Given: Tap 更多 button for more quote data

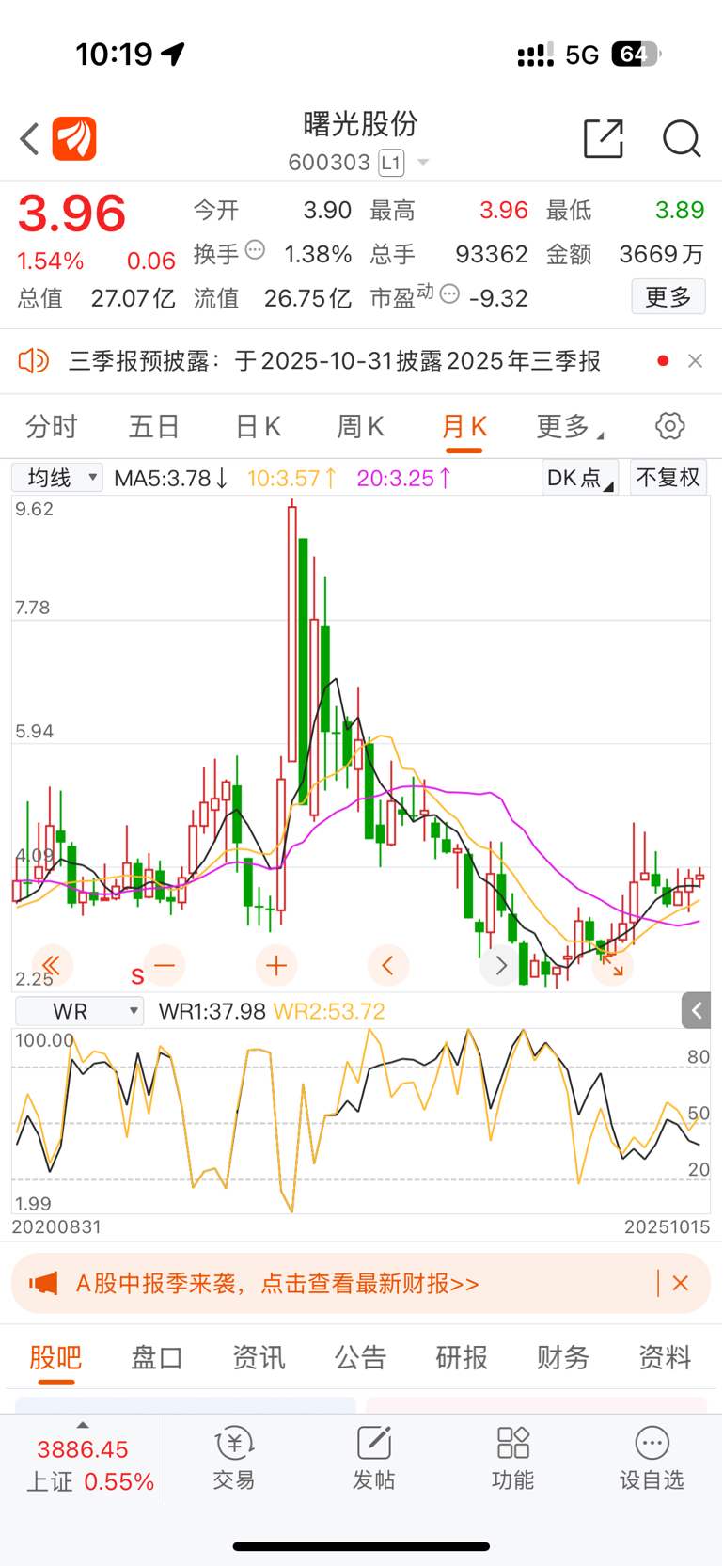Looking at the screenshot, I should pos(668,297).
